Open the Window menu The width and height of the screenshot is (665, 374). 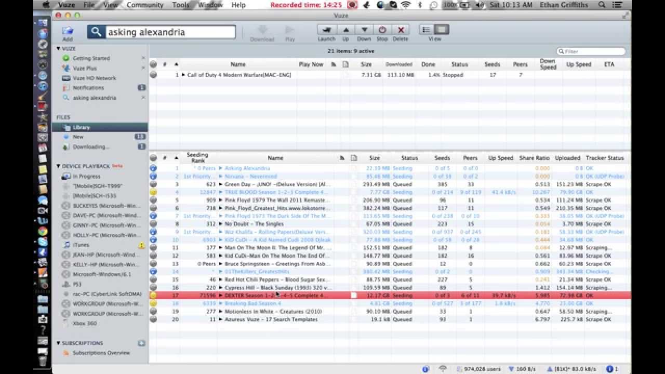click(210, 5)
